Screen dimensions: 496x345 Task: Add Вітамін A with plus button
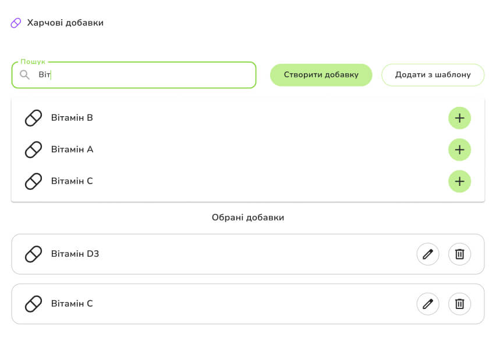[459, 150]
